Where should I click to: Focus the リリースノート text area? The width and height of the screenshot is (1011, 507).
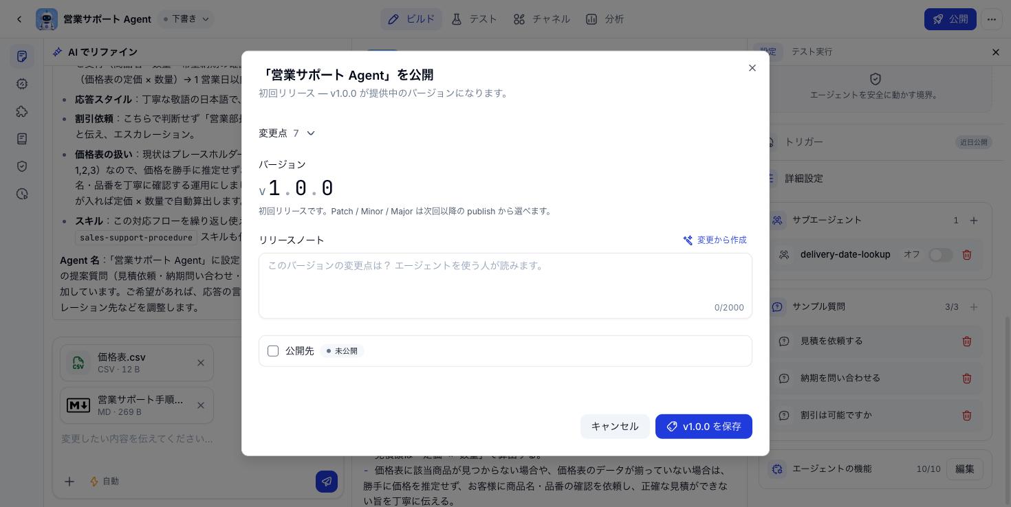(505, 286)
